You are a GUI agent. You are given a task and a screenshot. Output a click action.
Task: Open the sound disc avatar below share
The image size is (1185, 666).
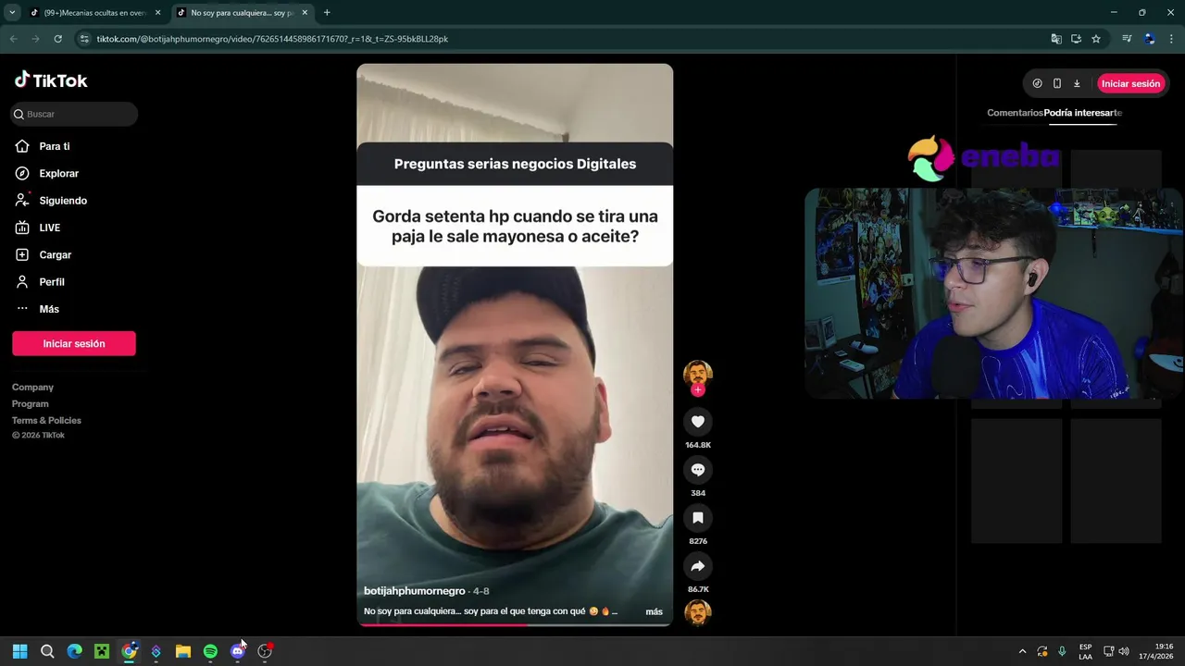pyautogui.click(x=698, y=612)
